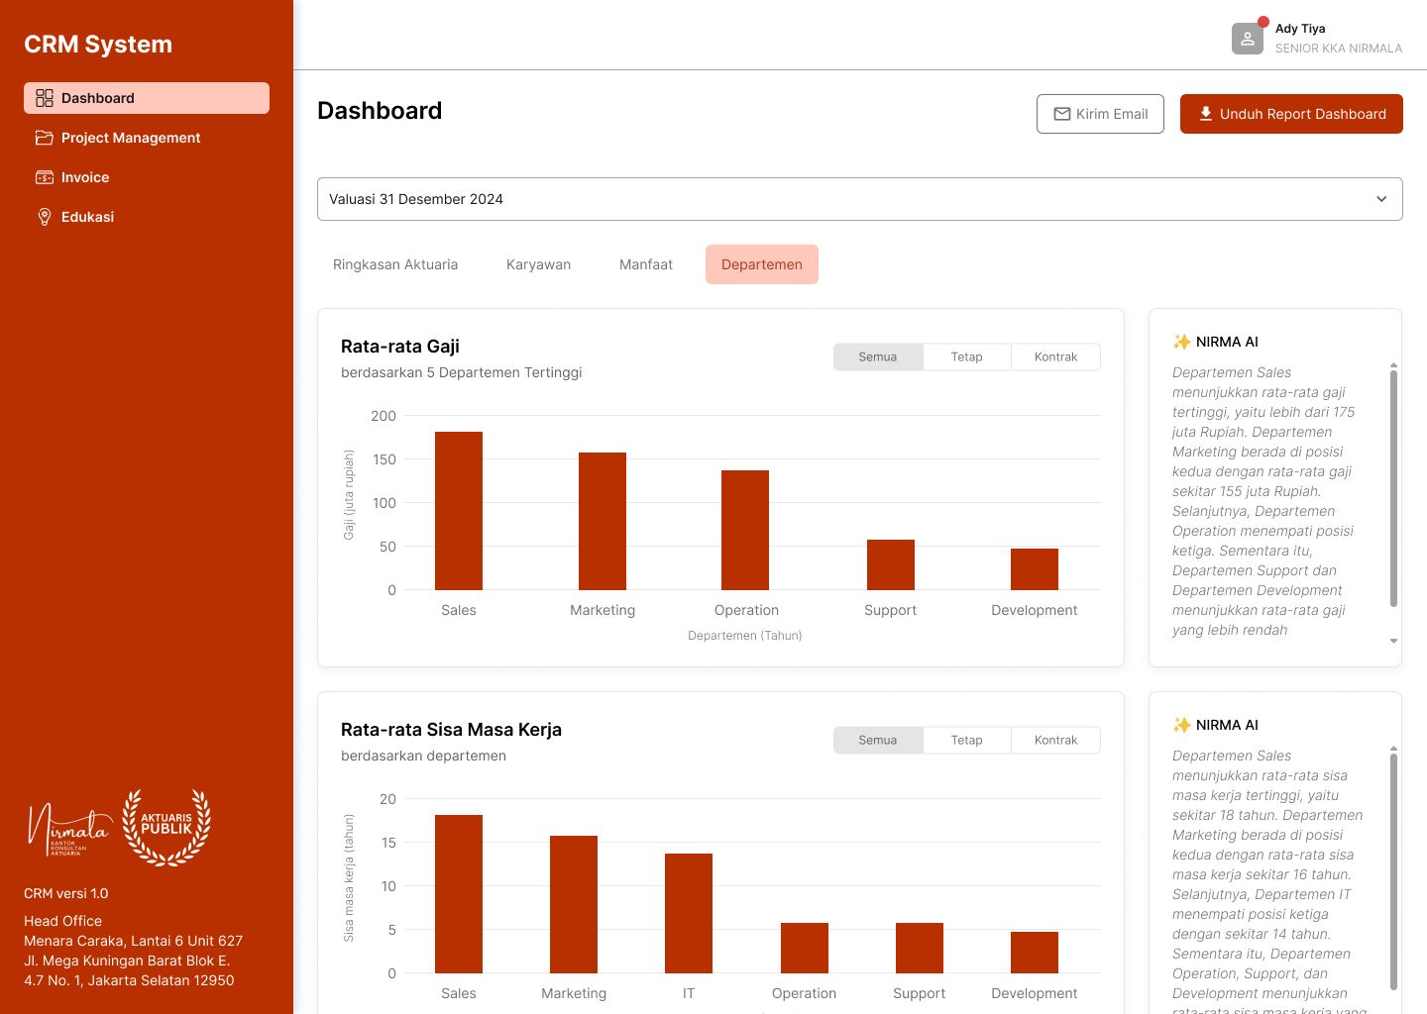The image size is (1427, 1014).
Task: Select the Dashboard grid icon in sidebar
Action: pyautogui.click(x=44, y=98)
